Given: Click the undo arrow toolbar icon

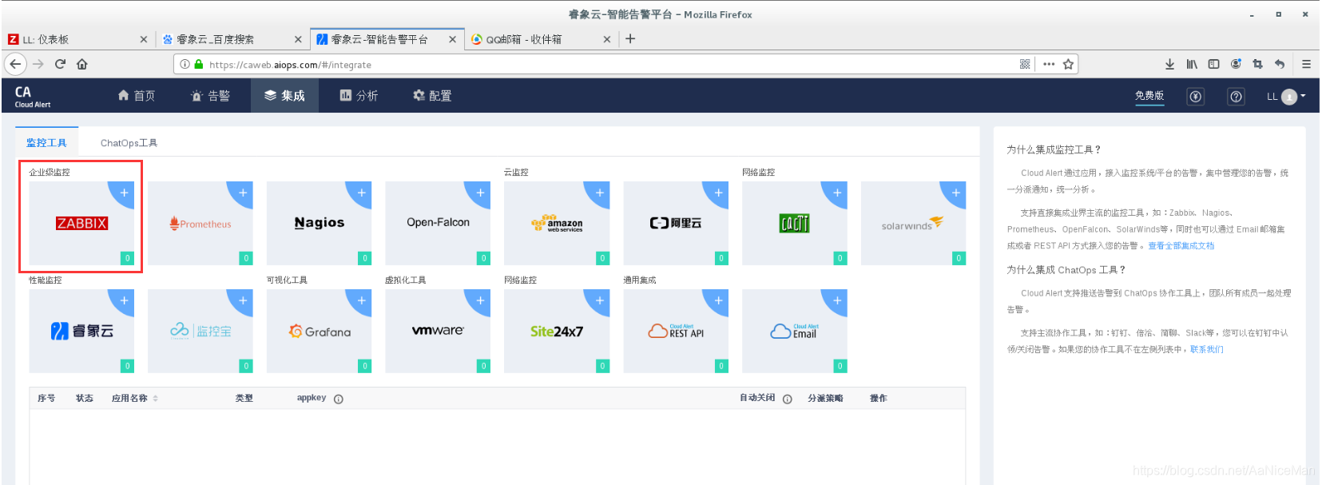Looking at the screenshot, I should point(1280,64).
